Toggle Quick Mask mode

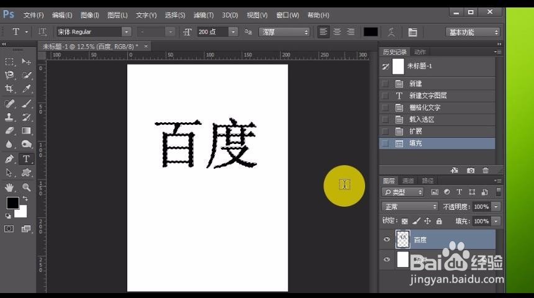tap(9, 229)
